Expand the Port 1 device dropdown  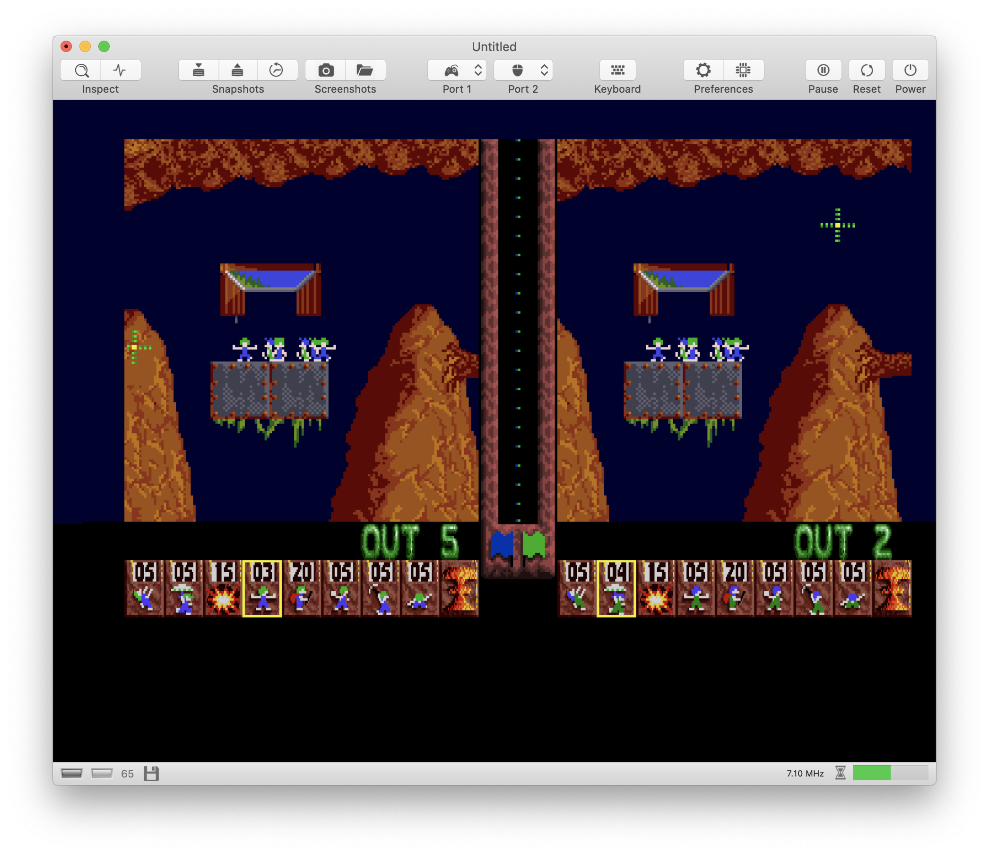click(x=457, y=70)
